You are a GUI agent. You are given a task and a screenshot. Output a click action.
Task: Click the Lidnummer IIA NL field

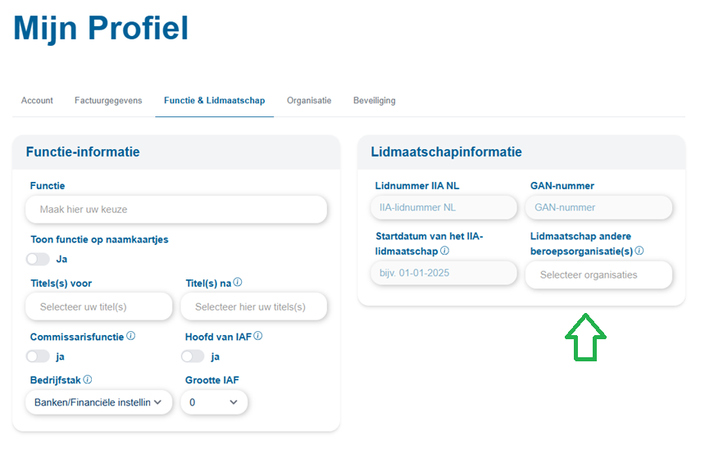click(x=443, y=208)
